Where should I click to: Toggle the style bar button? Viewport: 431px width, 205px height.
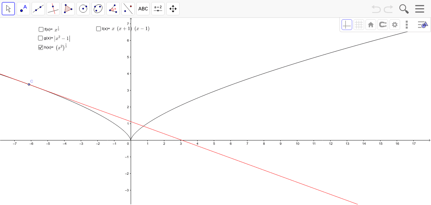[x=422, y=25]
